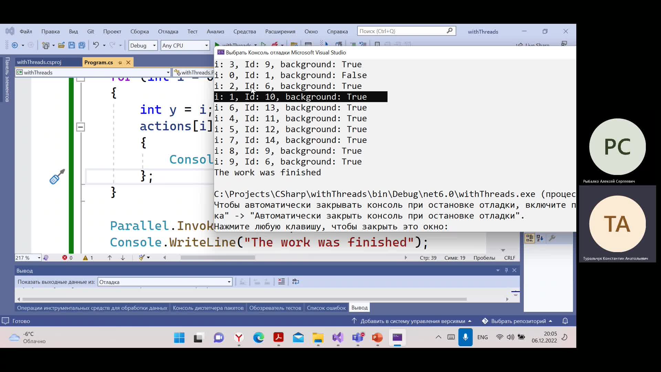The height and width of the screenshot is (372, 661).
Task: Switch to the Консоль диспетчера пакетов tab
Action: click(x=208, y=308)
